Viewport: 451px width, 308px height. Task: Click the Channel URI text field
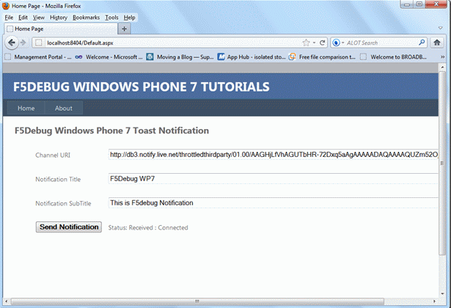tap(274, 155)
